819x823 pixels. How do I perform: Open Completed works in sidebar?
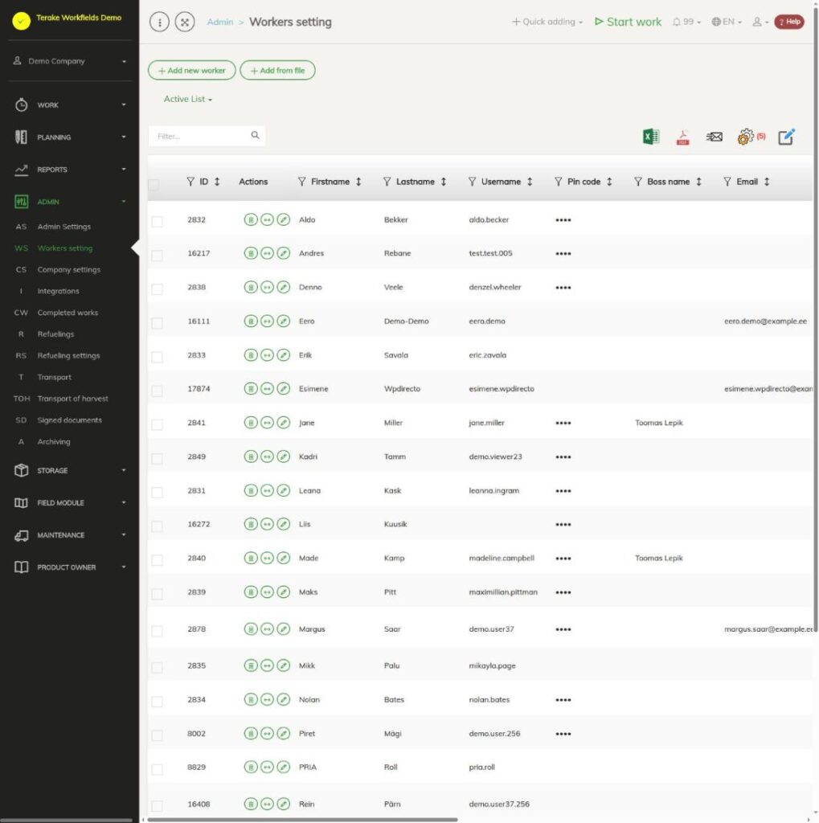(68, 313)
